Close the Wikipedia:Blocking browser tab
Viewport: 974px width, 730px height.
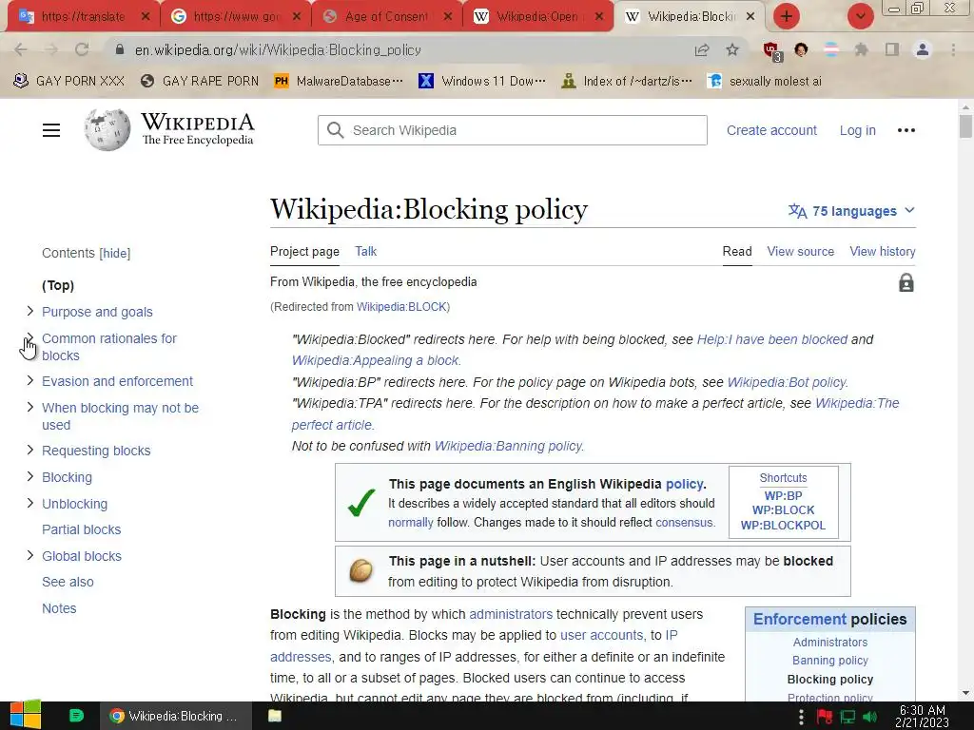click(x=750, y=17)
